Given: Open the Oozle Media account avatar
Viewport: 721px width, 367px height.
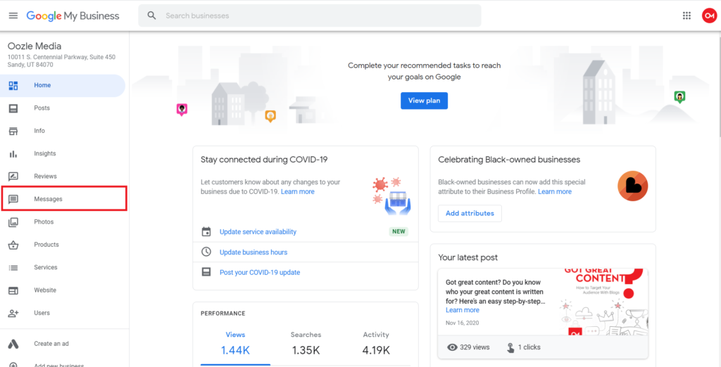Looking at the screenshot, I should pyautogui.click(x=708, y=15).
